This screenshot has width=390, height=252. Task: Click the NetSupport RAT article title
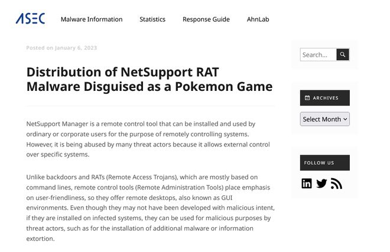click(149, 79)
